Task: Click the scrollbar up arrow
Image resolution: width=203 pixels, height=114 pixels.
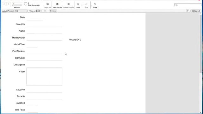Action: point(200,14)
